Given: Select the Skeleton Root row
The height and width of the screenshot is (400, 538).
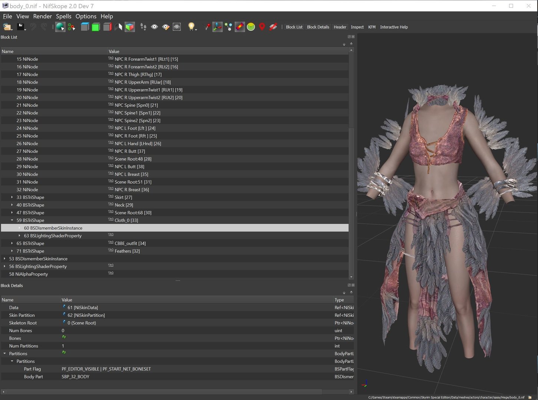Looking at the screenshot, I should click(177, 323).
